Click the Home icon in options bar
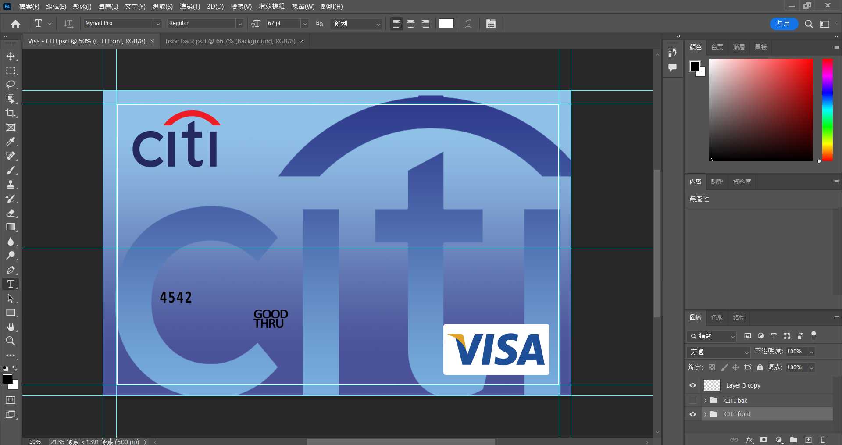Image resolution: width=842 pixels, height=445 pixels. (16, 24)
